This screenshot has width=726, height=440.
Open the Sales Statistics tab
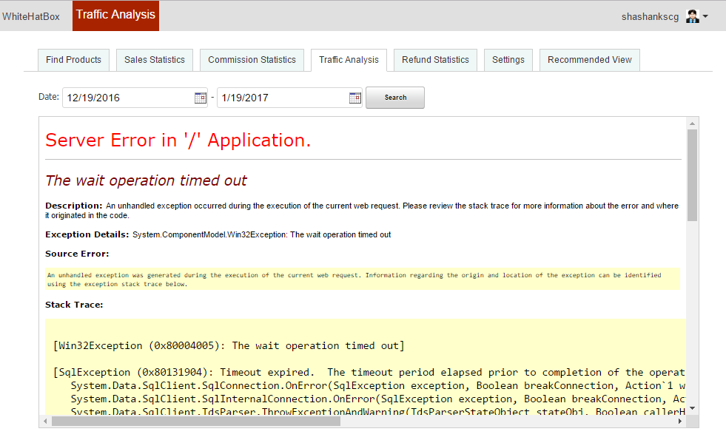[x=155, y=60]
